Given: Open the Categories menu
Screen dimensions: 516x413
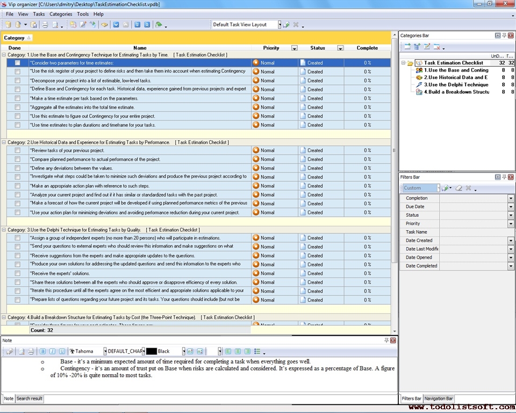Looking at the screenshot, I should tap(60, 14).
